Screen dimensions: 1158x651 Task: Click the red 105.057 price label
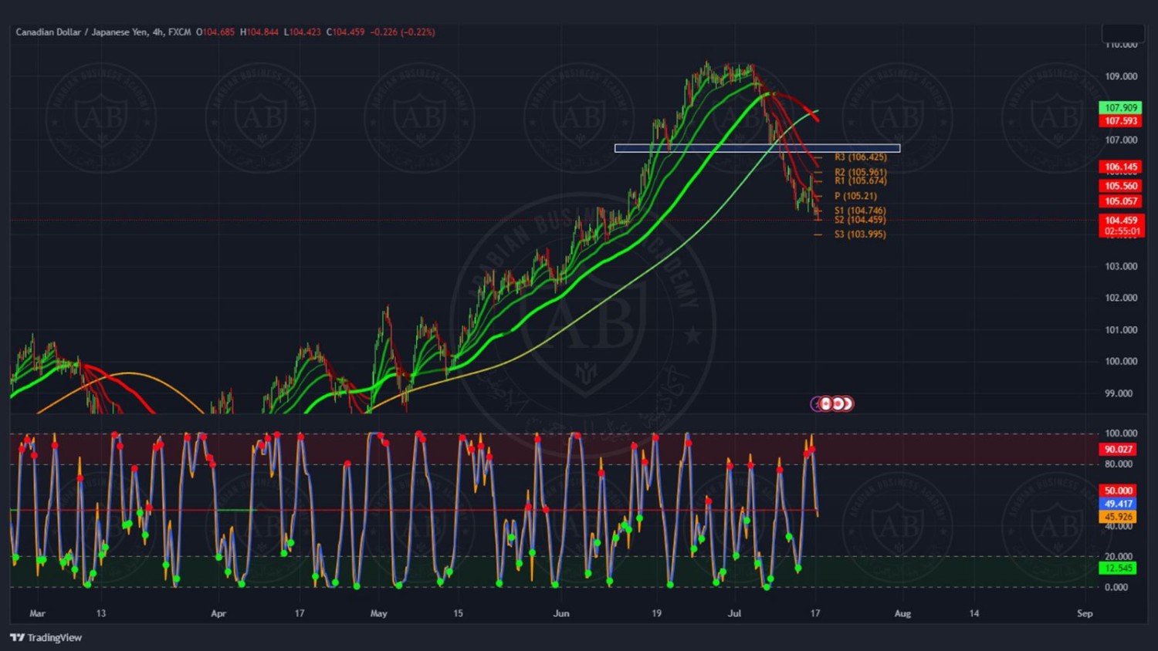[x=1120, y=201]
